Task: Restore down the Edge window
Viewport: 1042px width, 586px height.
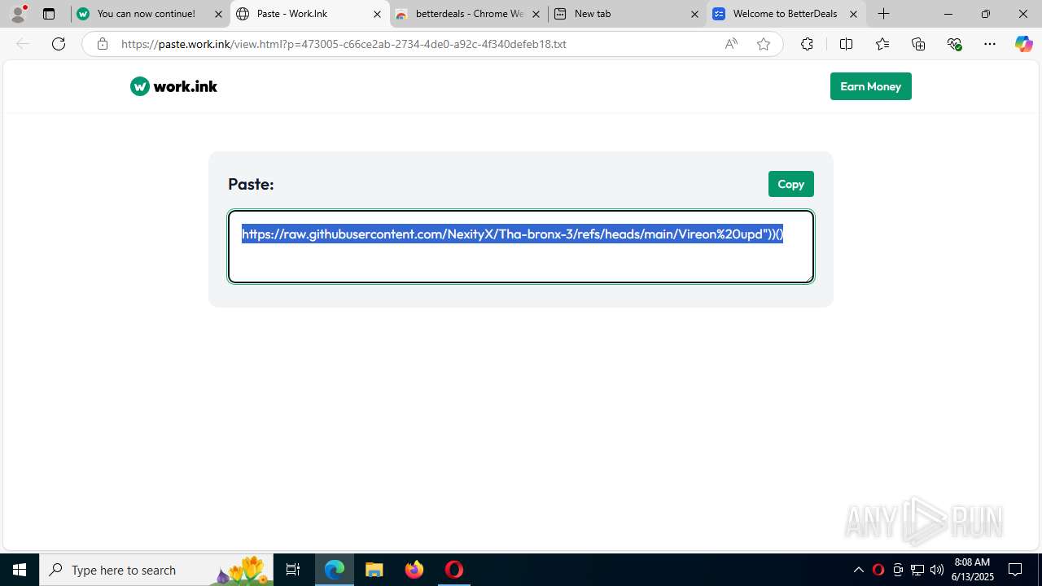Action: (x=985, y=14)
